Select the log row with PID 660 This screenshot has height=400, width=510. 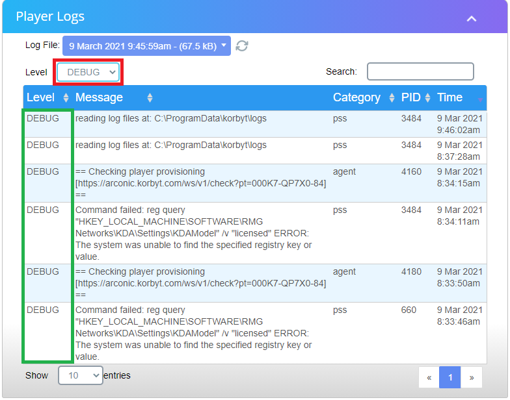(194, 333)
